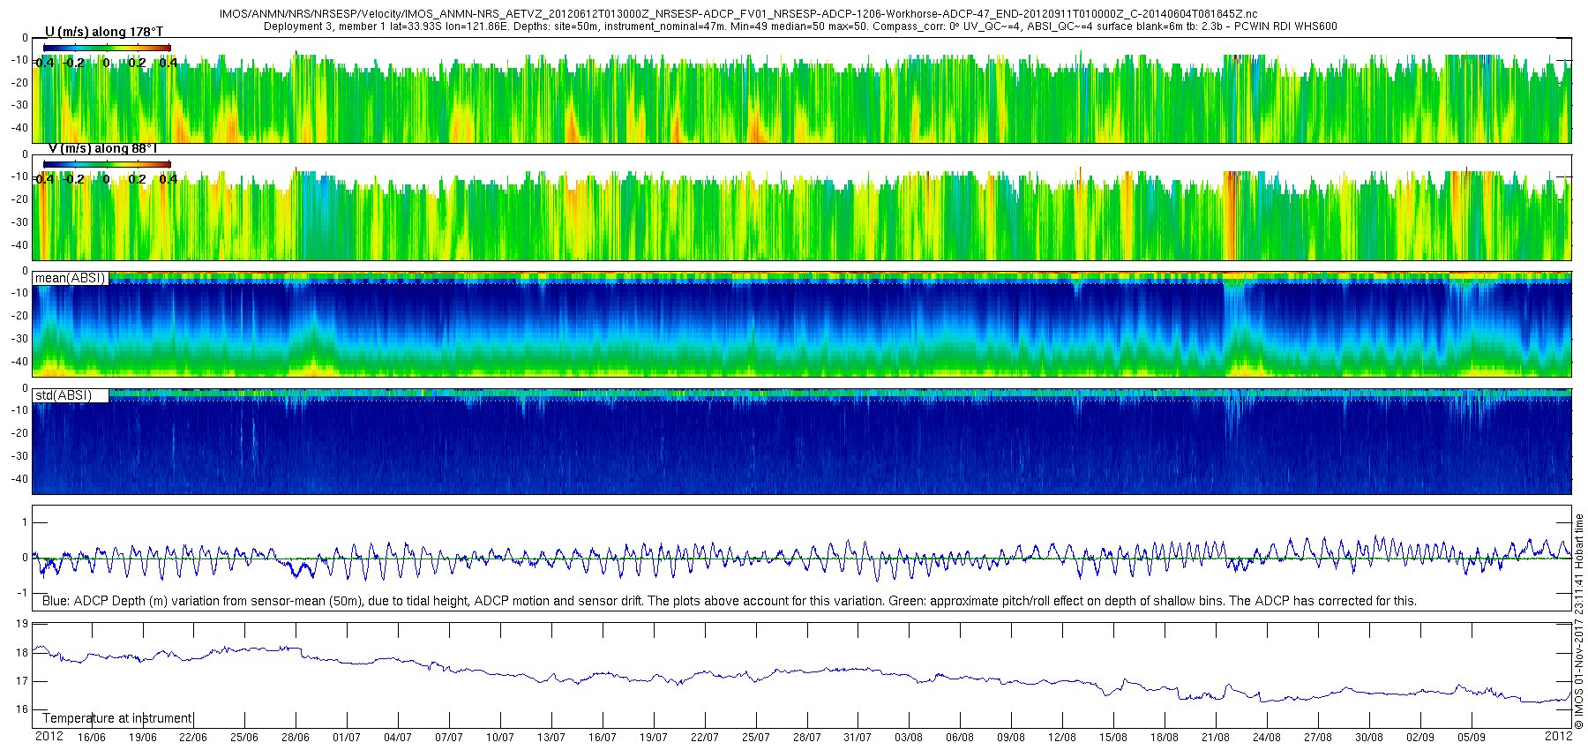
Task: Click the 19/07 date tick label
Action: pos(654,738)
